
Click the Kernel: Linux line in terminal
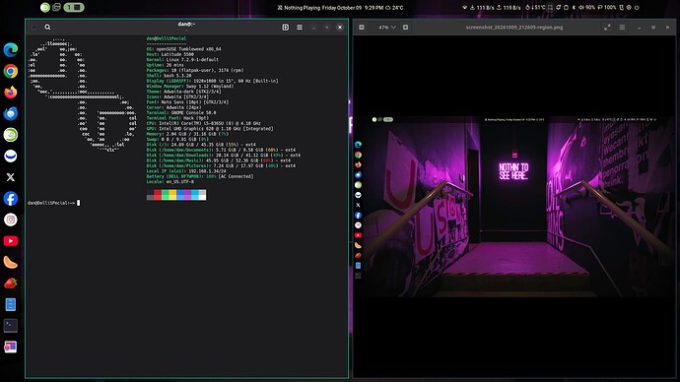pos(182,60)
